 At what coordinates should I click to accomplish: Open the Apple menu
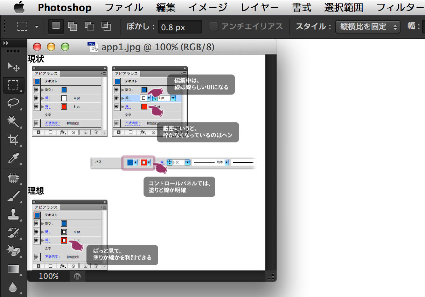click(x=19, y=7)
